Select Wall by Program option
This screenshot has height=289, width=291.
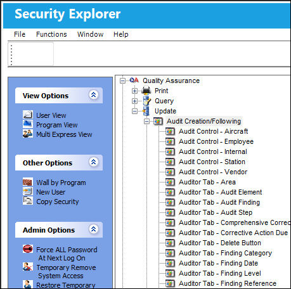coord(61,183)
